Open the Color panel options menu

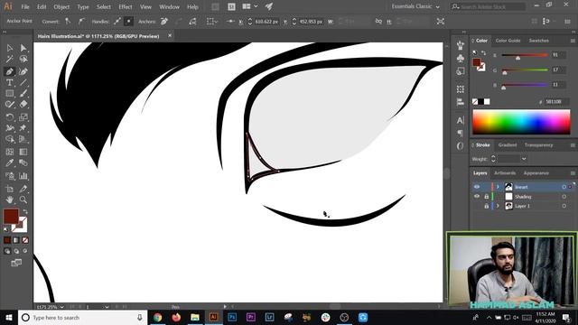click(x=573, y=41)
